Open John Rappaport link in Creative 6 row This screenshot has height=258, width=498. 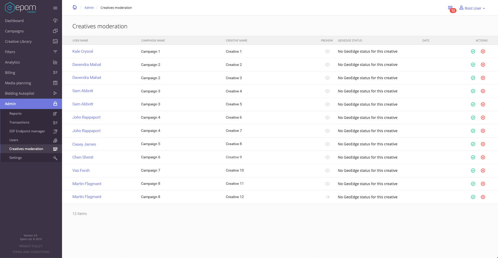point(86,117)
